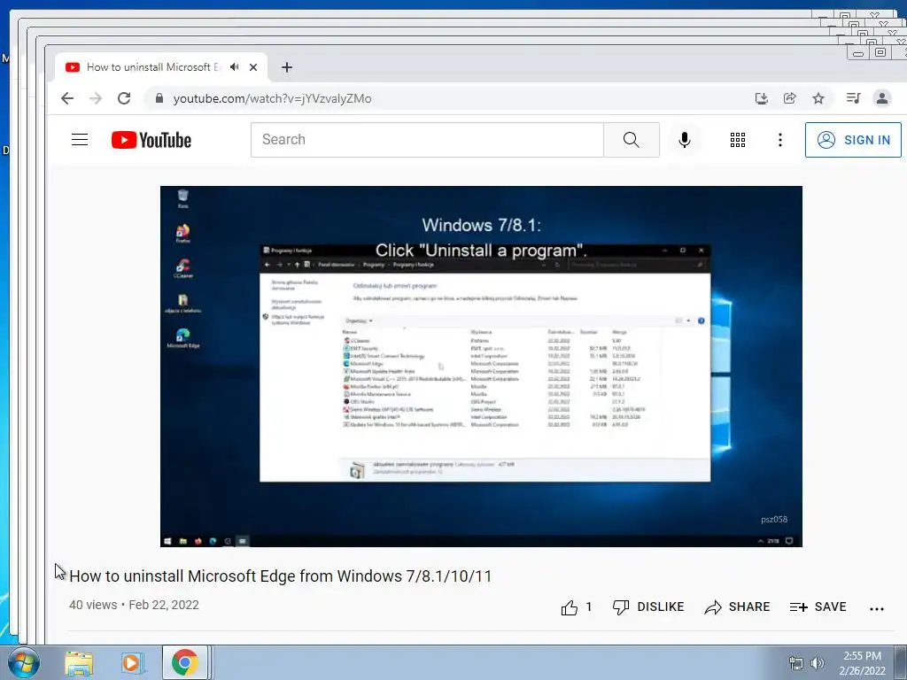Like the video with thumbs up

pyautogui.click(x=577, y=607)
